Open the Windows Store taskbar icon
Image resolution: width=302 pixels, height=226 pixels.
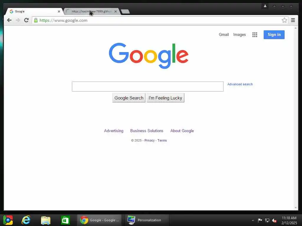[x=65, y=220]
